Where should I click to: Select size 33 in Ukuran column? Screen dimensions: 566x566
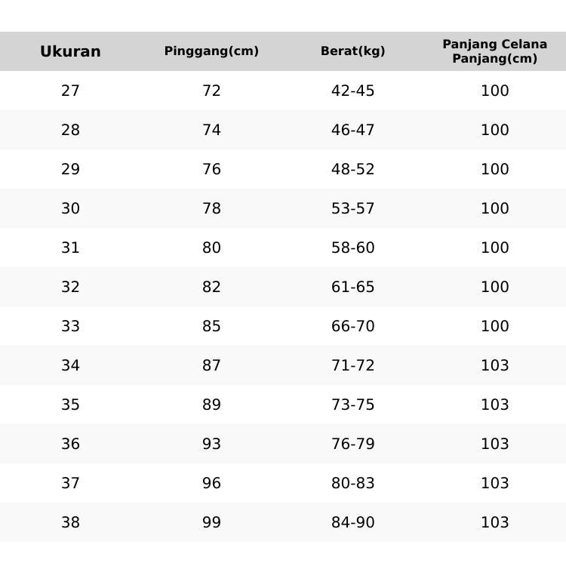(x=70, y=326)
